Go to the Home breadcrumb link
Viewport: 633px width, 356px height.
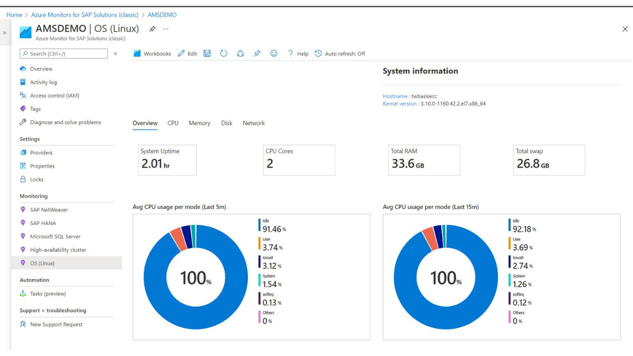point(14,15)
